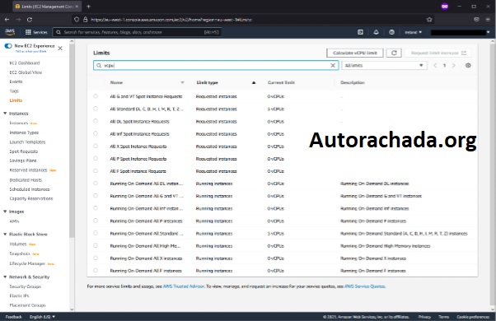Sort by the Name column arrow

tap(183, 82)
